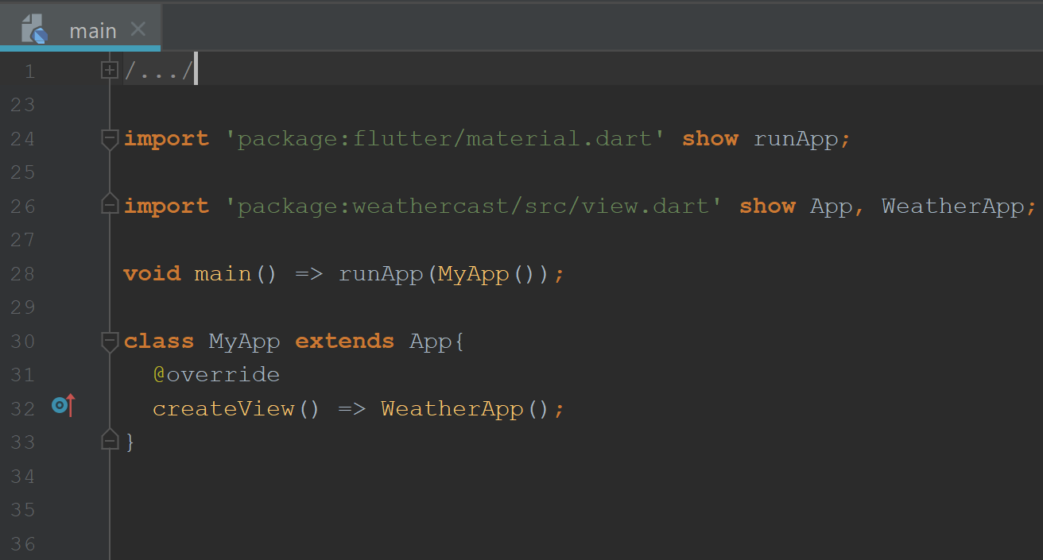Close the main tab with its X button

coord(138,29)
